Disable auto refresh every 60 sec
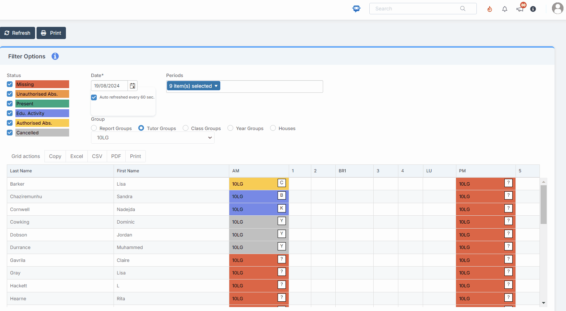566x311 pixels. (94, 97)
